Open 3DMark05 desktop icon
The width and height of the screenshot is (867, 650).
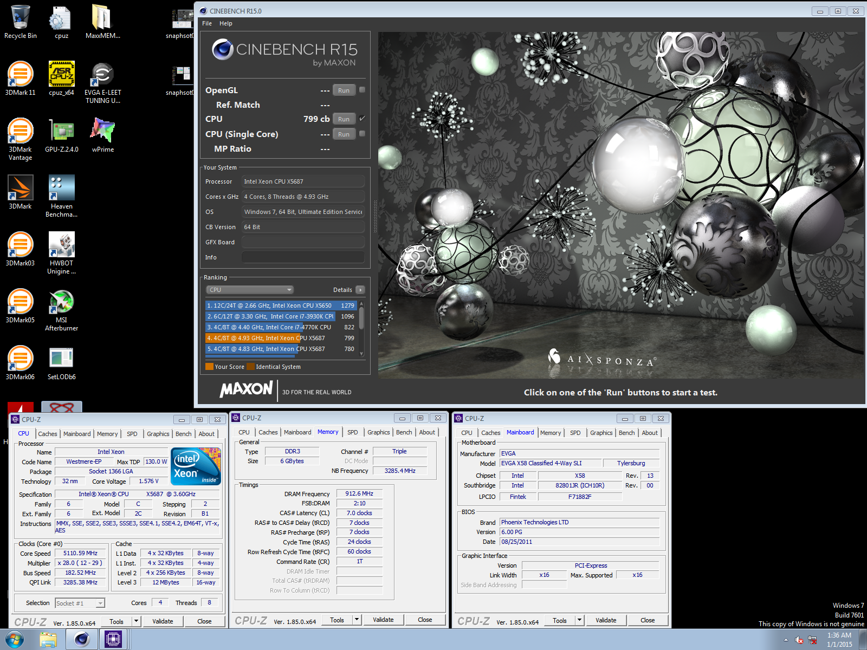click(21, 306)
